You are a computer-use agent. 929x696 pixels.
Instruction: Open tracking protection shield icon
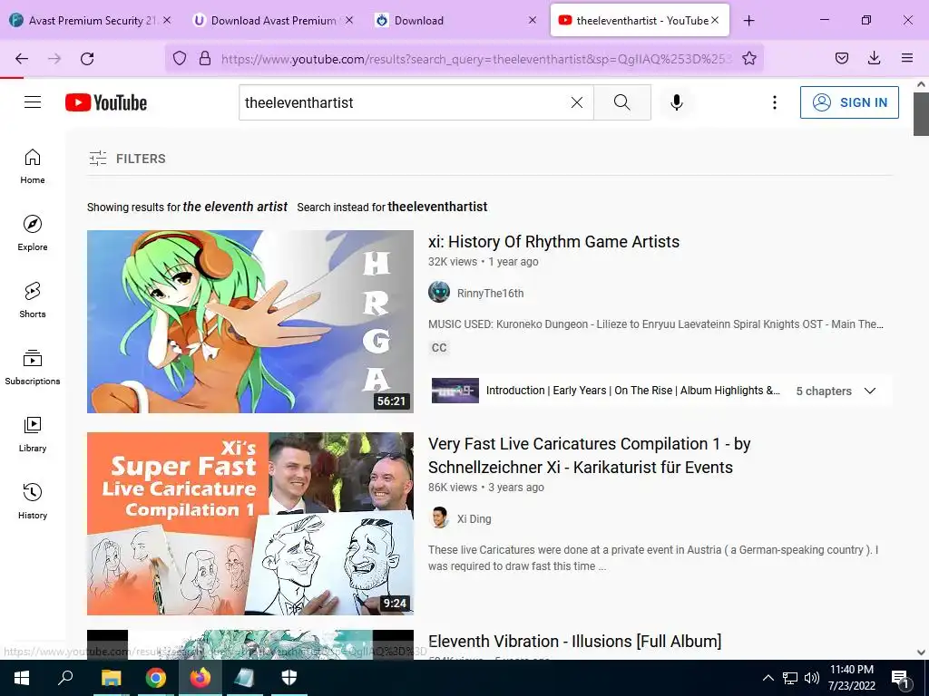pos(180,58)
